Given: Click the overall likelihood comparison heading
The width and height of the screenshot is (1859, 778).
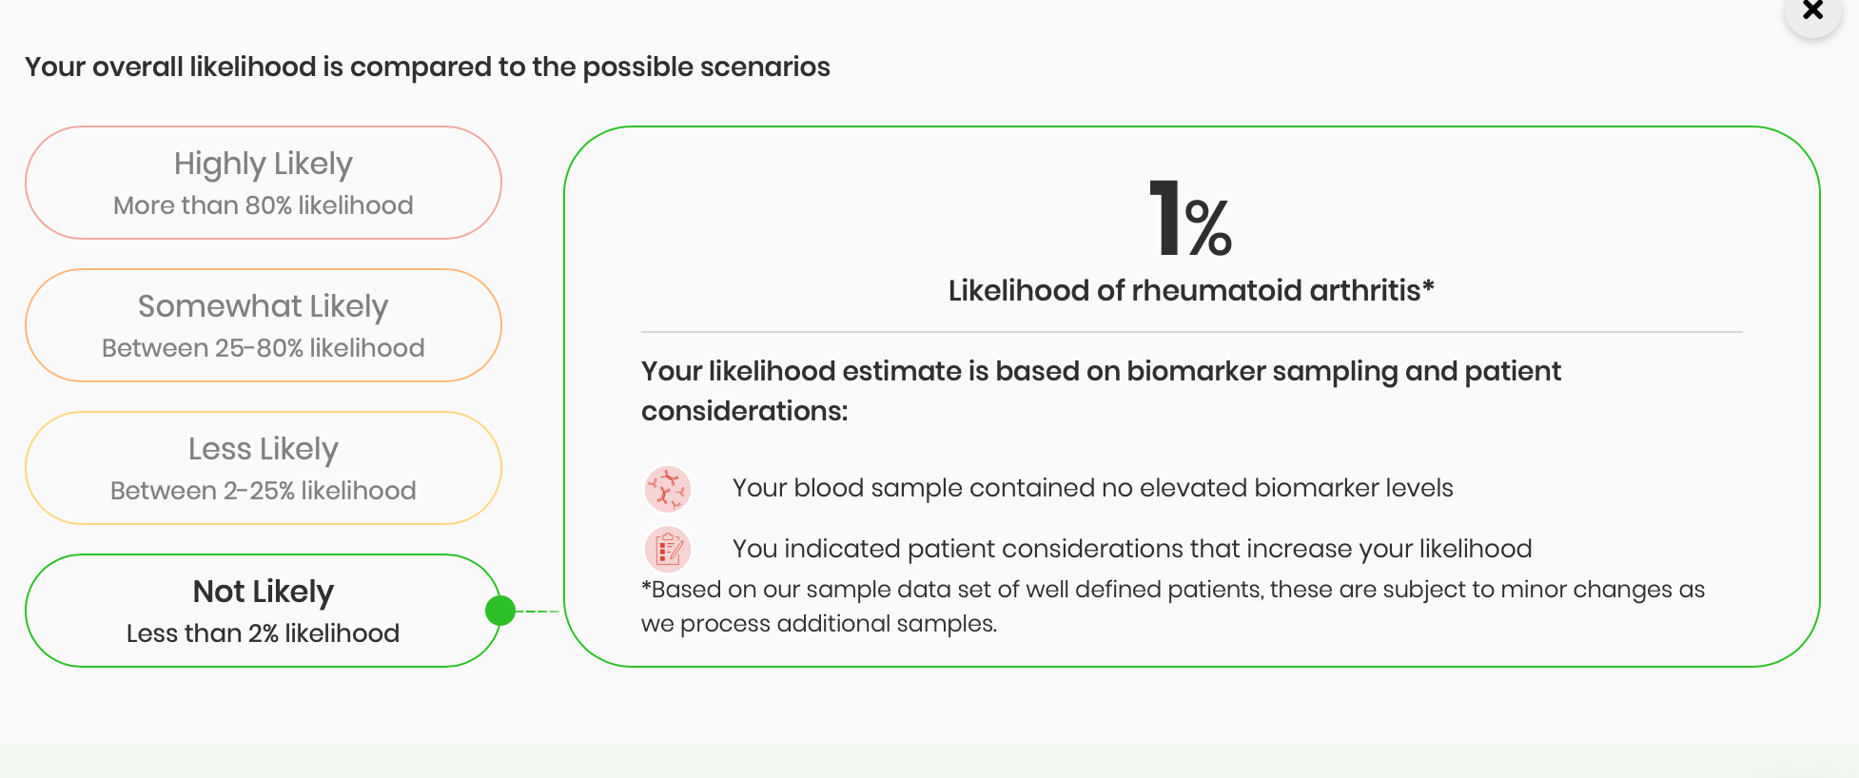Looking at the screenshot, I should (427, 68).
